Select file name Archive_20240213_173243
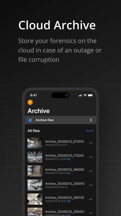Viewport: 121px width, 216px height. click(65, 156)
